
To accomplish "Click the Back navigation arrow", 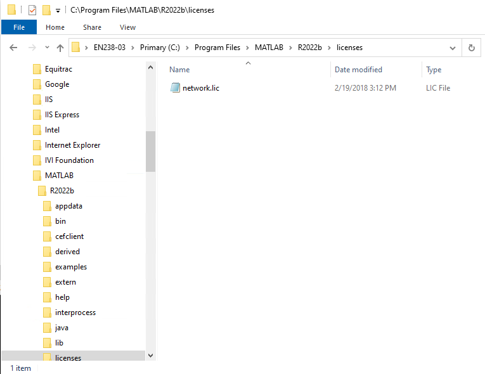I will pyautogui.click(x=13, y=48).
